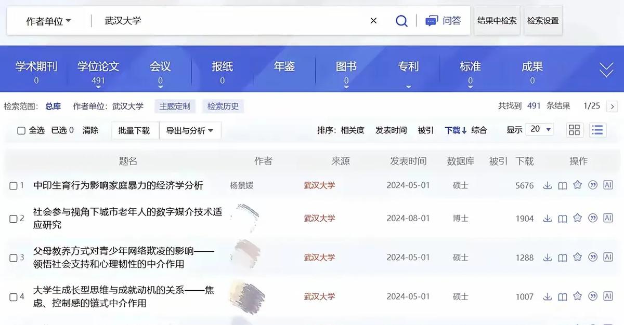This screenshot has width=624, height=325.
Task: Expand the category bar double-chevron
Action: click(606, 70)
